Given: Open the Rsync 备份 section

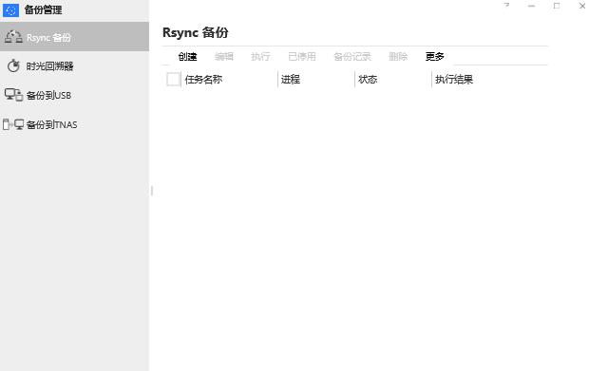Looking at the screenshot, I should (74, 37).
